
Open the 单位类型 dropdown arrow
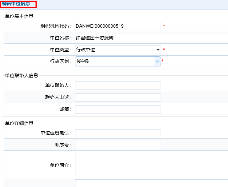coord(158,50)
